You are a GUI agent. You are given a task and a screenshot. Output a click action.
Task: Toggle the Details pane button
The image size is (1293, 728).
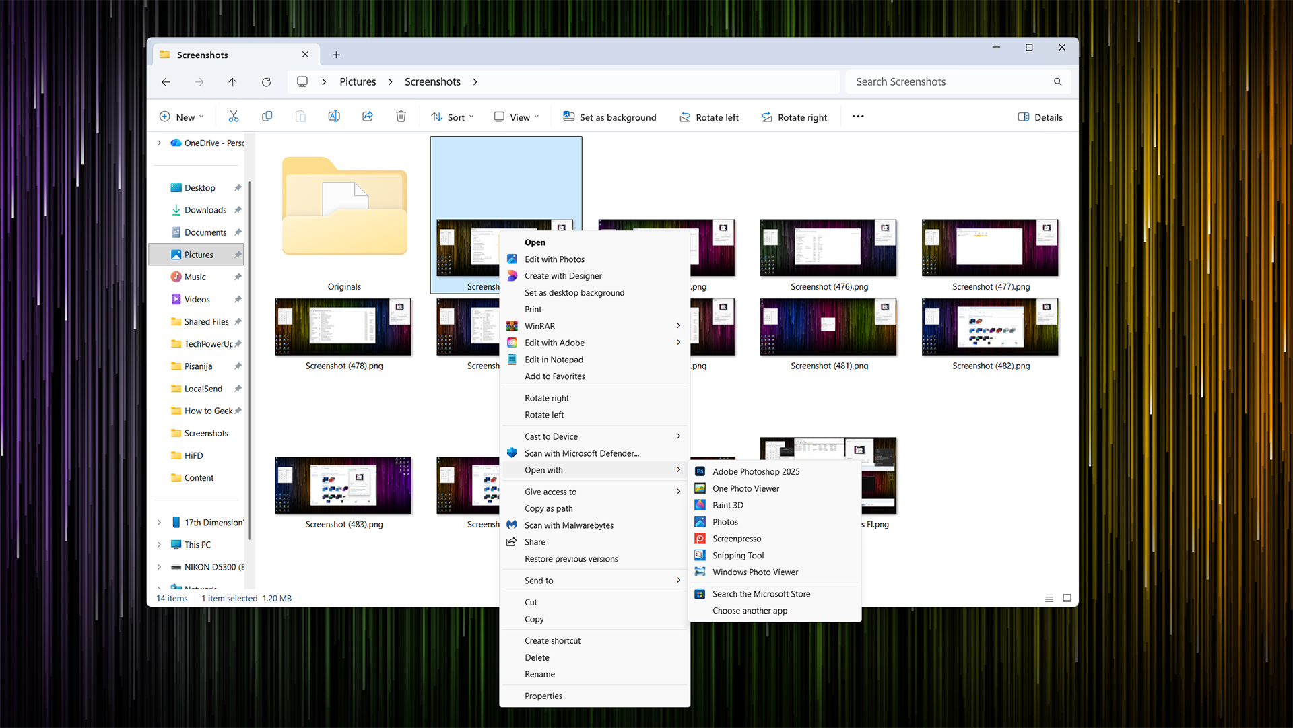(x=1040, y=117)
